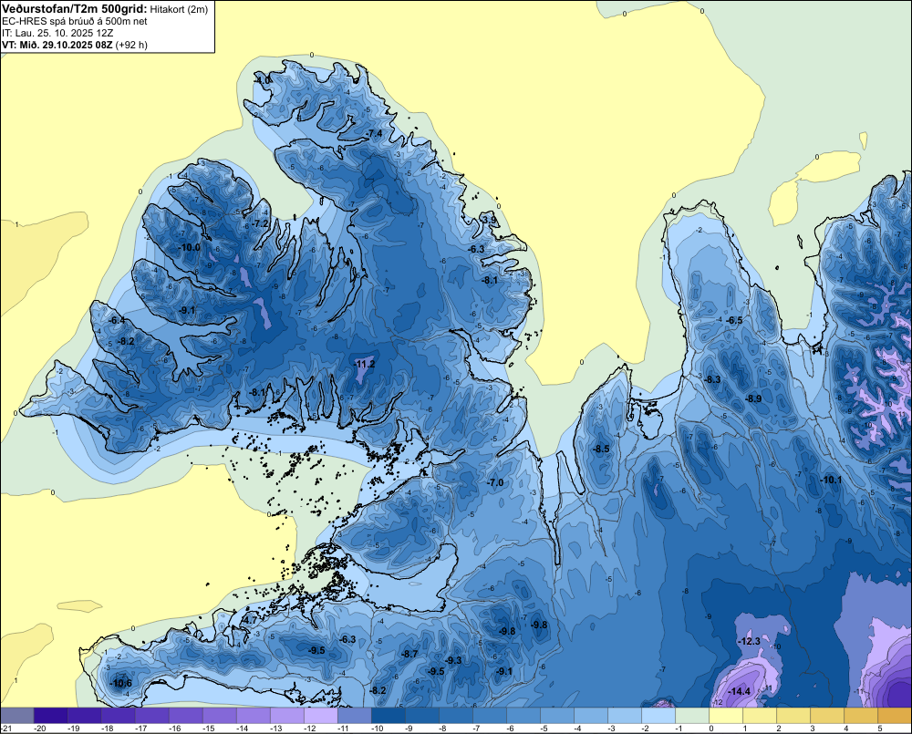
Task: Click the legend swatch between 0 and 1
Action: (726, 716)
